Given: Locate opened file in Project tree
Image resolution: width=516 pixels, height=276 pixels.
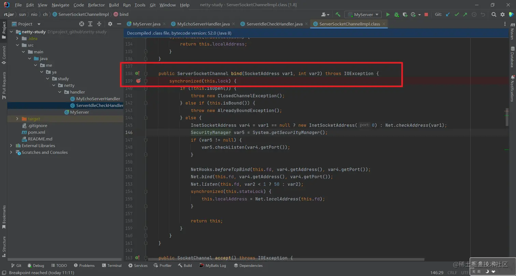Looking at the screenshot, I should pos(82,24).
